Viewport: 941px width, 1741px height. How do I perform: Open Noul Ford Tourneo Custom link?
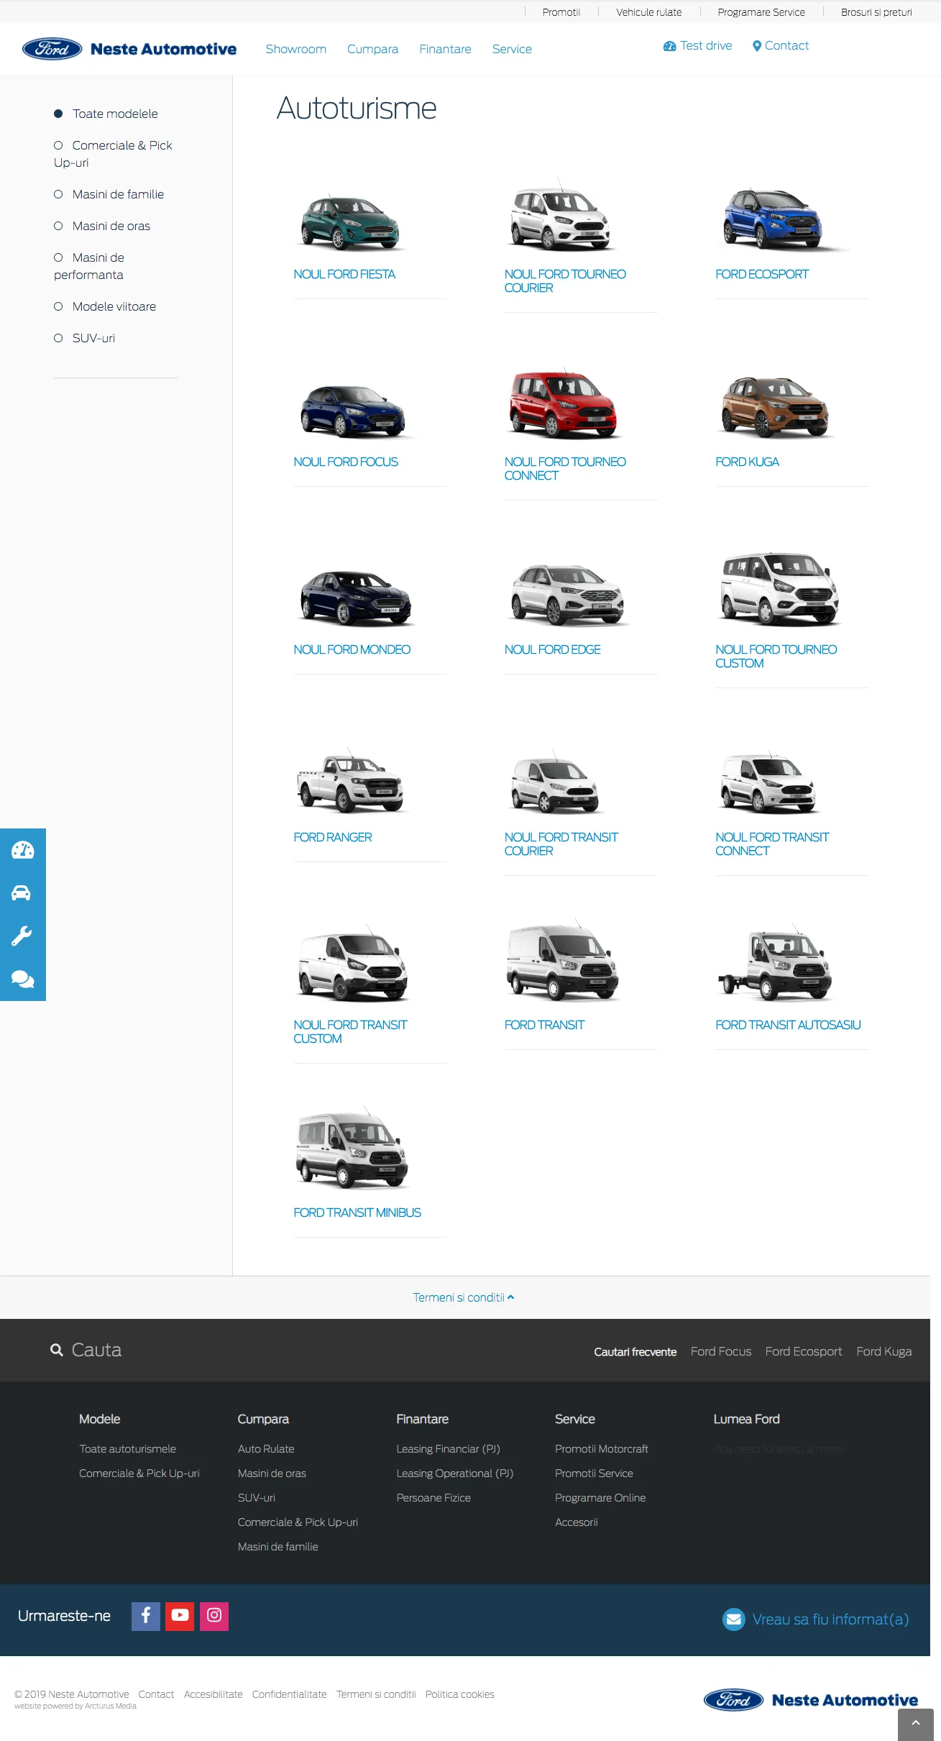click(x=776, y=656)
